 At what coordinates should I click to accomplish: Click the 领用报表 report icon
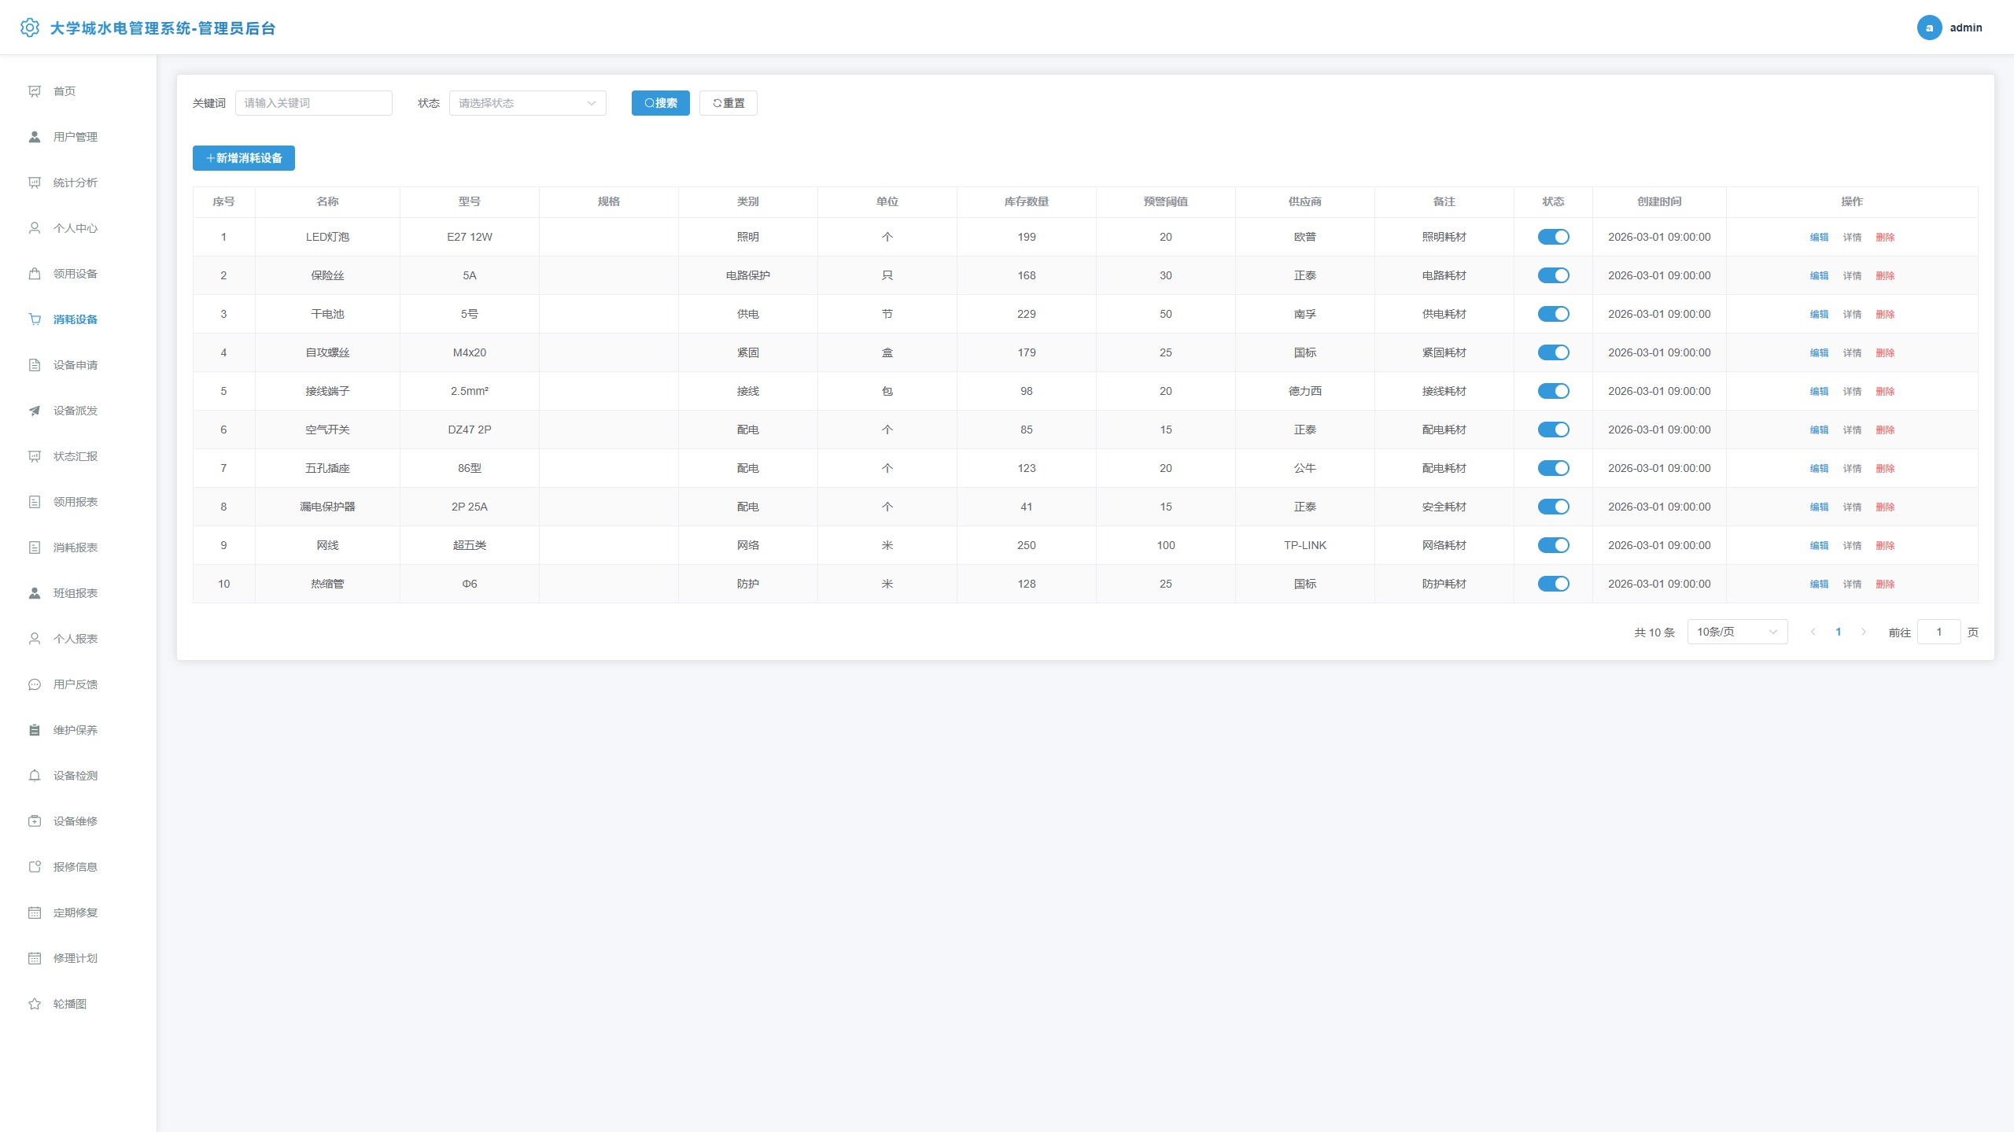pos(35,502)
